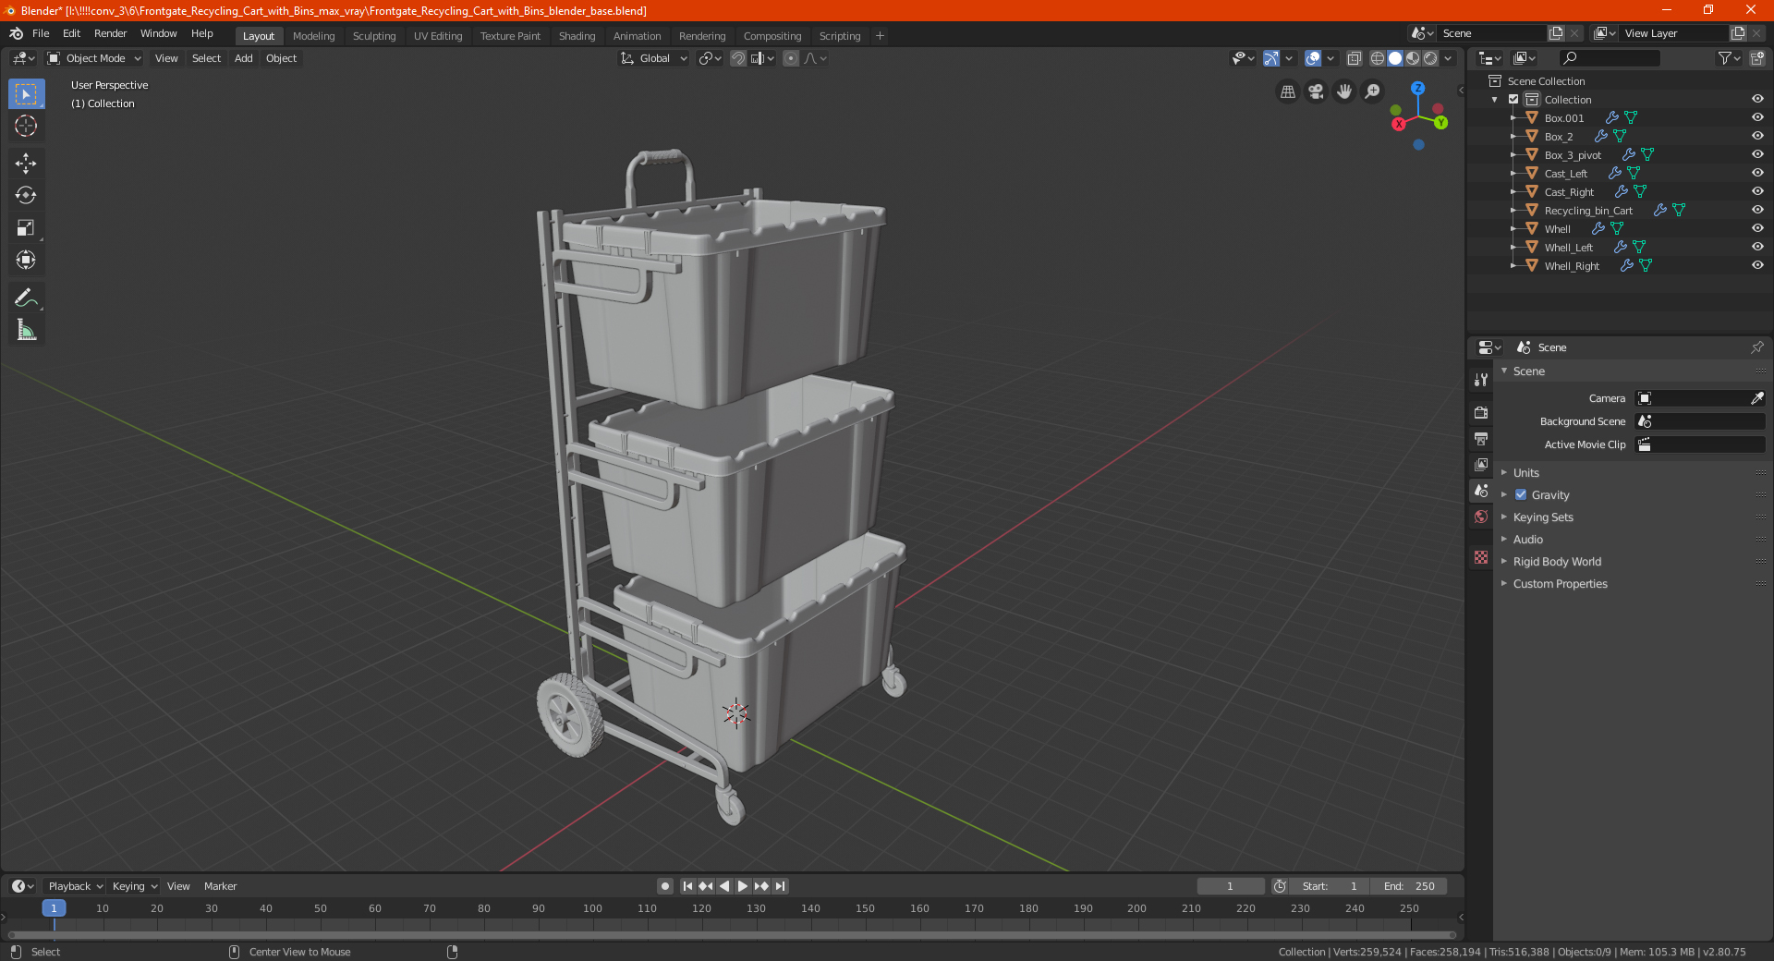Hide Box_2 object visibility
Screen dimensions: 1774x961
pyautogui.click(x=1757, y=136)
